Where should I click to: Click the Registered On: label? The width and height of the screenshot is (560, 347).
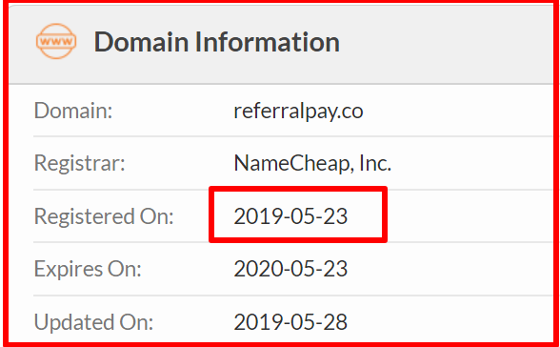(104, 216)
